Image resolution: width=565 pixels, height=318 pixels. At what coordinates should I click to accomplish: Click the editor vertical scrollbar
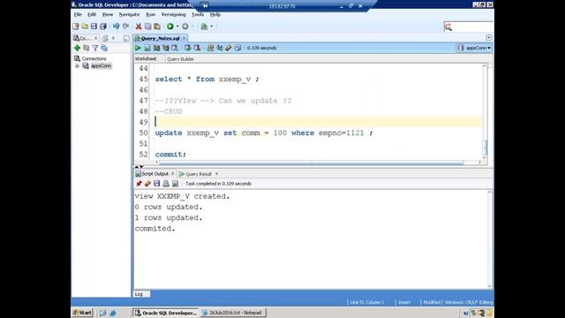485,112
